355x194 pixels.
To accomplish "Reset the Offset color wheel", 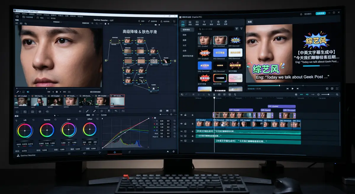I will pyautogui.click(x=97, y=119).
